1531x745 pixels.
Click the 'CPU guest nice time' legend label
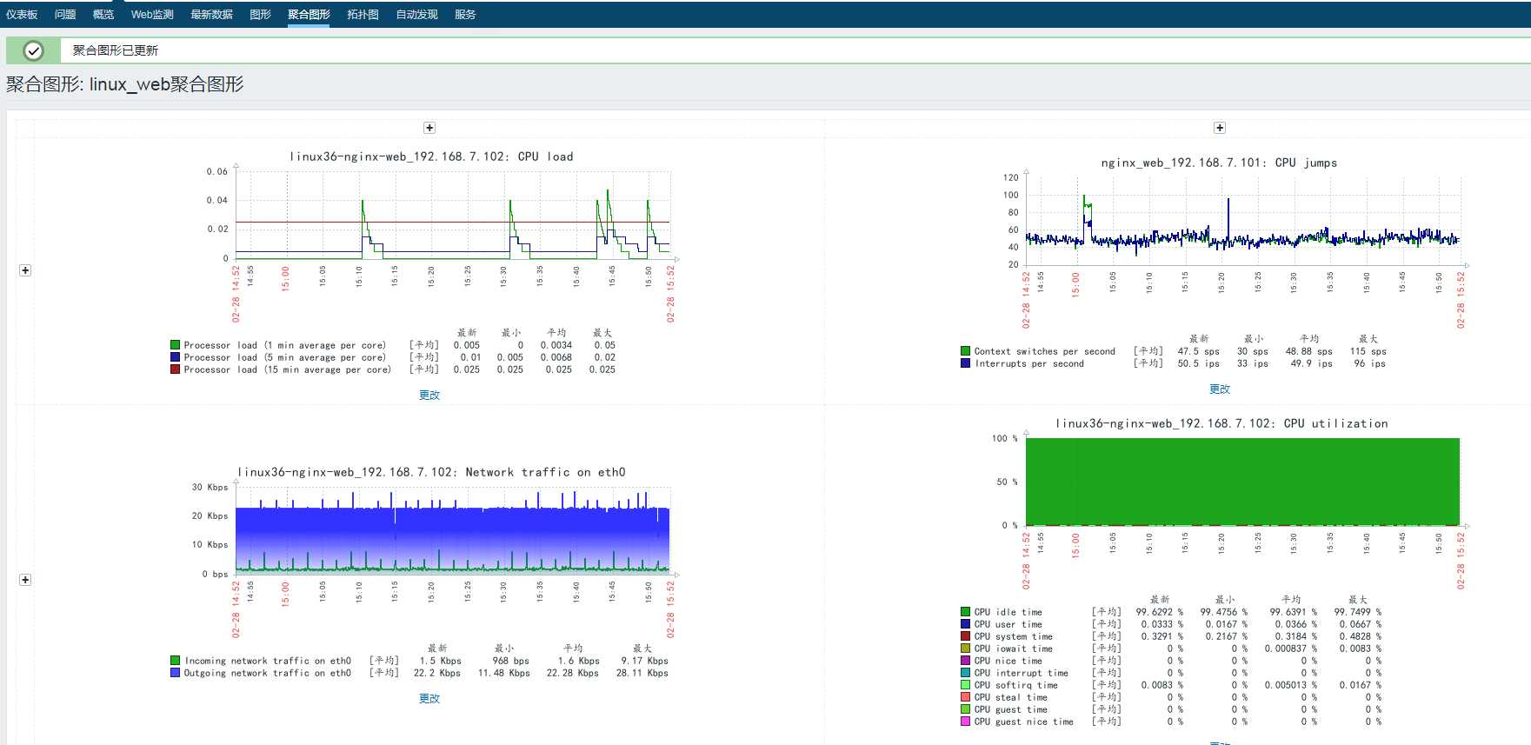1024,722
